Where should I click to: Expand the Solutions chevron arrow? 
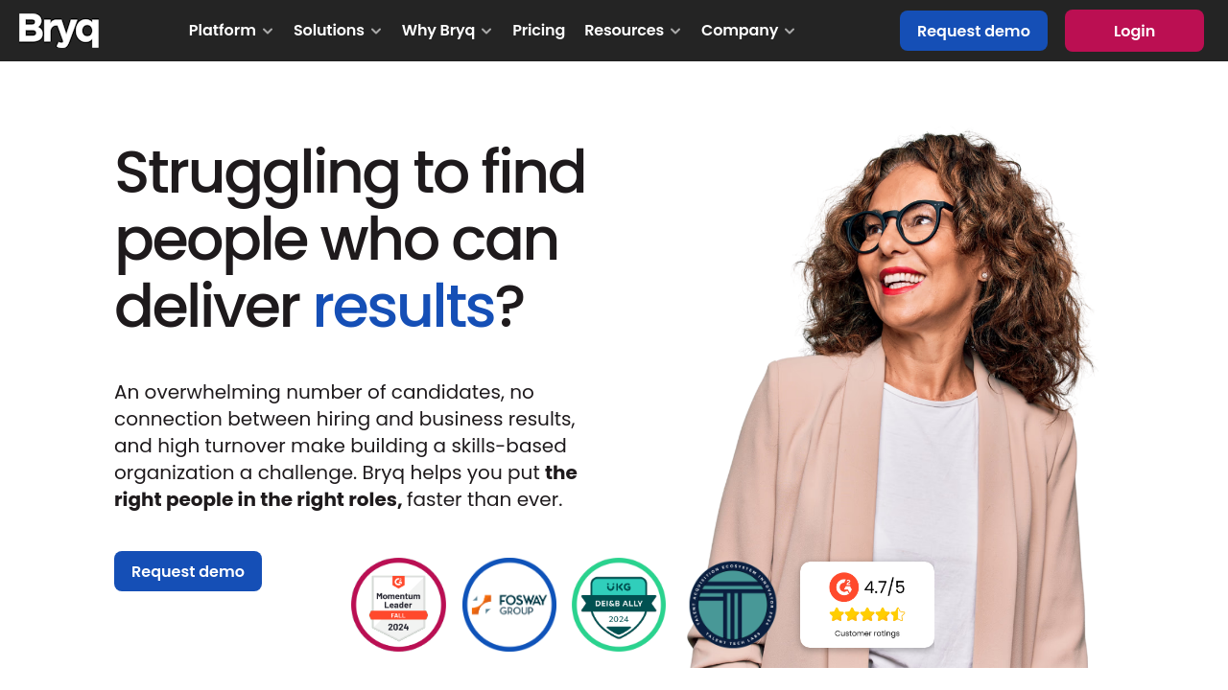[x=376, y=31]
